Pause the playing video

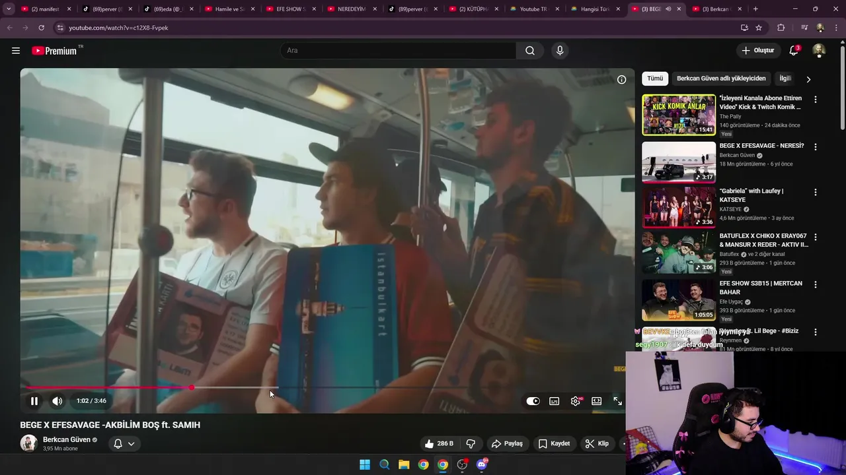pyautogui.click(x=34, y=400)
